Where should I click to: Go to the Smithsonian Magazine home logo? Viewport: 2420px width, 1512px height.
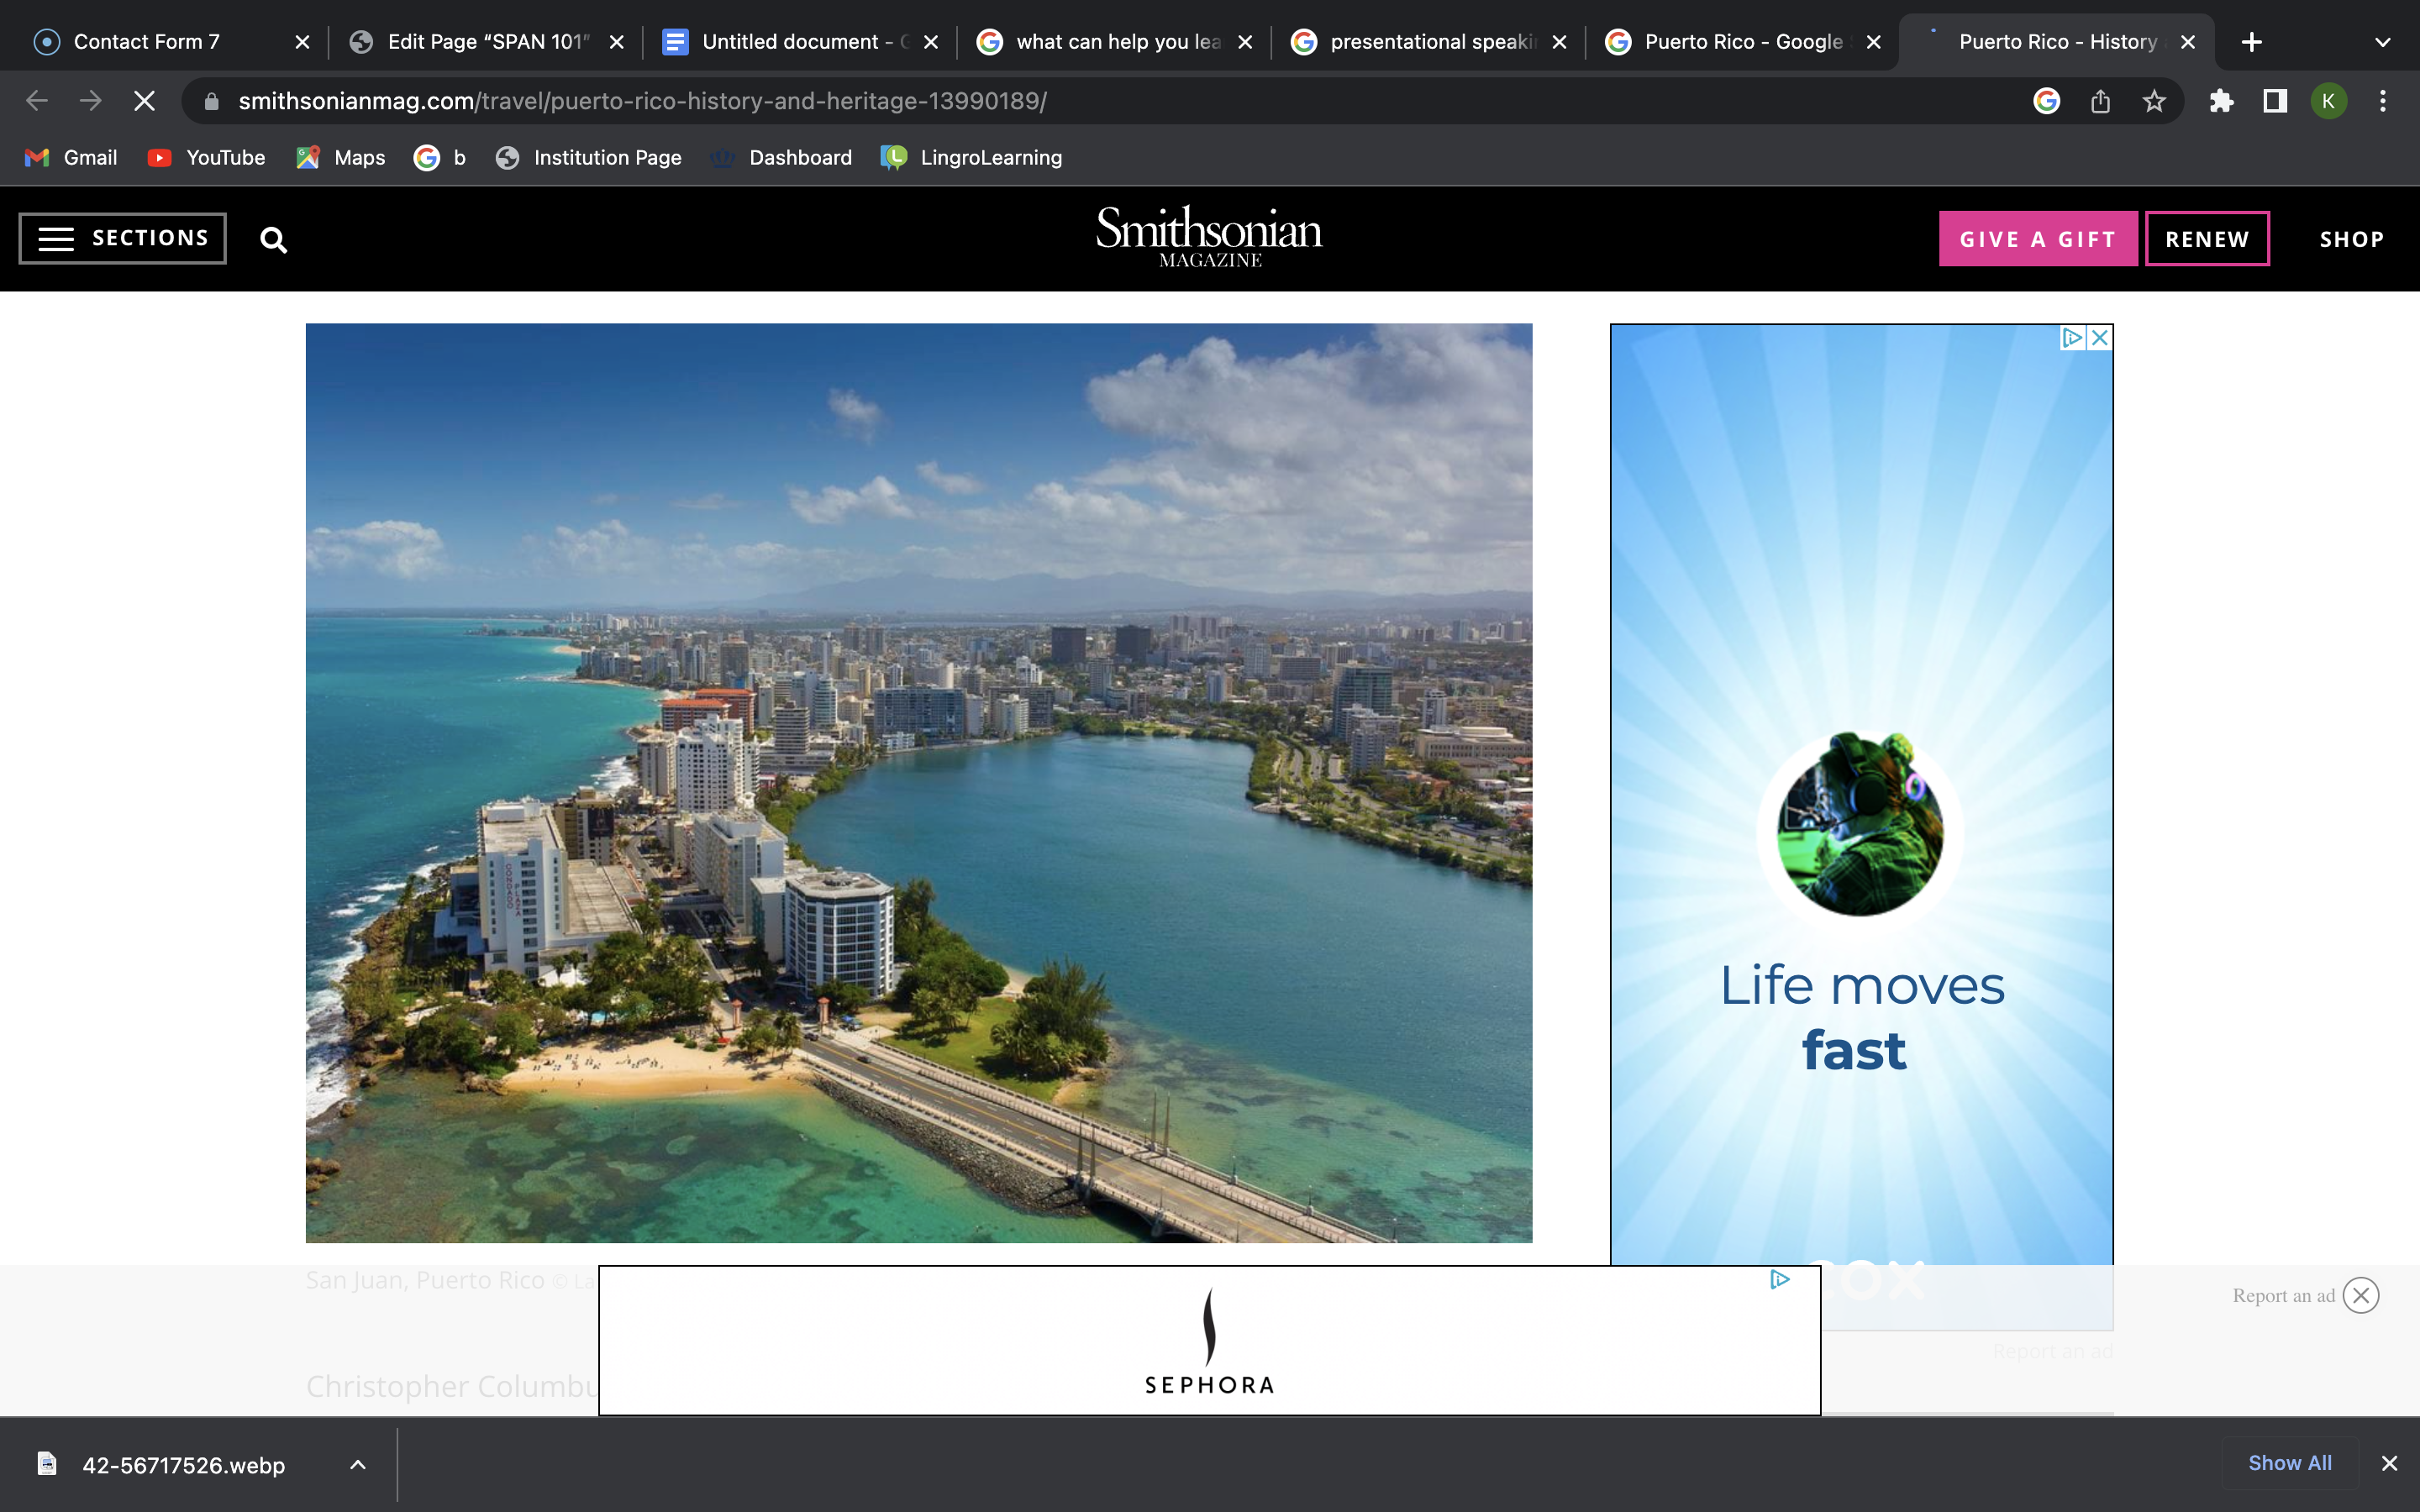click(1209, 237)
